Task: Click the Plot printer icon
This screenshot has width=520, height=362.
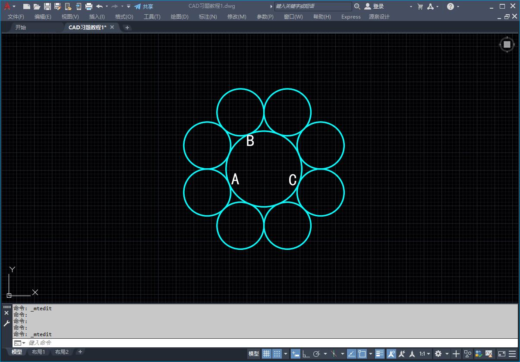Action: coord(89,6)
